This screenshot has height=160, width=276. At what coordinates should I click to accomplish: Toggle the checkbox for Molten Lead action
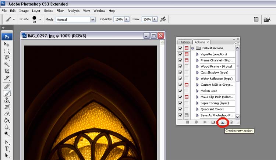coord(180,91)
